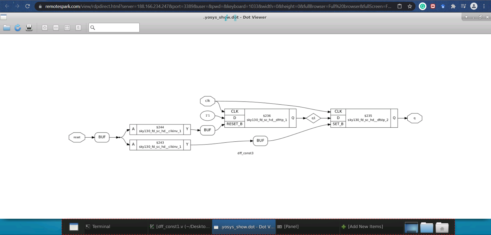Open the tab list dropdown in Chrome
The width and height of the screenshot is (491, 235).
coord(463,6)
